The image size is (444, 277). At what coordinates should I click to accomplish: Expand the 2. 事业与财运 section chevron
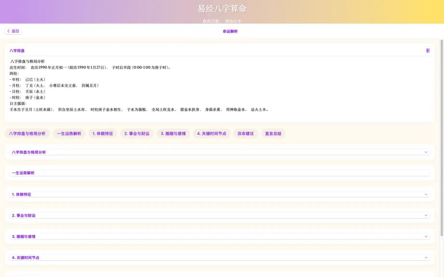click(x=426, y=215)
